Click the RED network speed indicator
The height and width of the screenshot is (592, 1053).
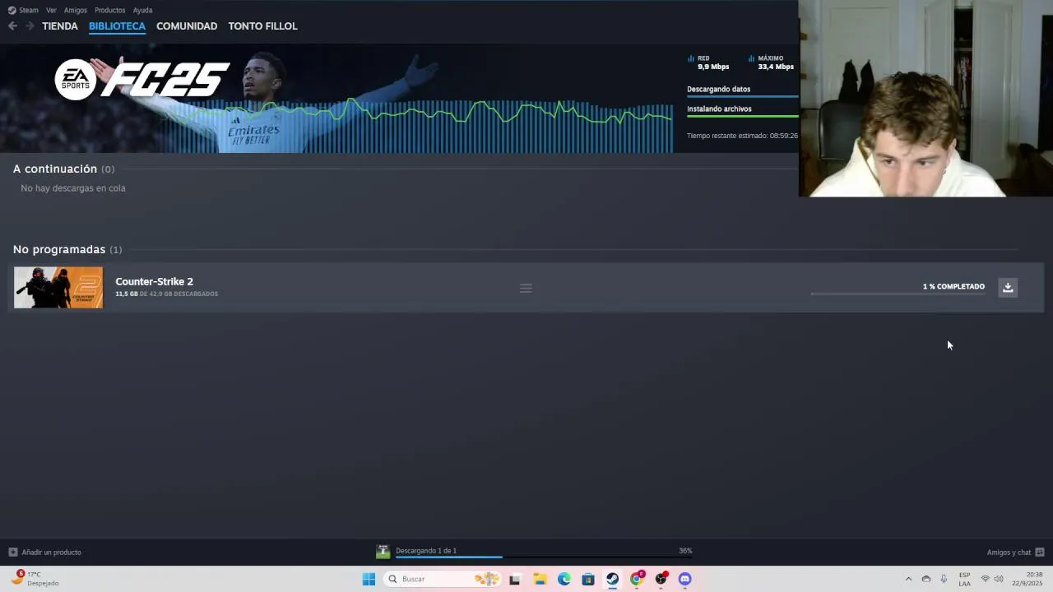pyautogui.click(x=708, y=62)
